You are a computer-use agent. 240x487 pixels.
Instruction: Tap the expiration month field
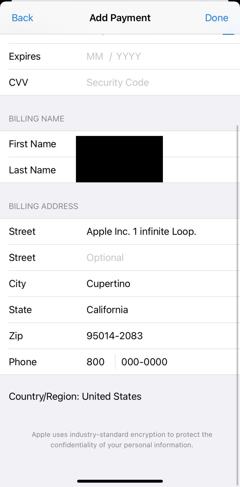click(x=95, y=56)
